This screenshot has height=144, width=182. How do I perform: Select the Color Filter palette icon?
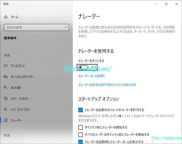point(5,98)
